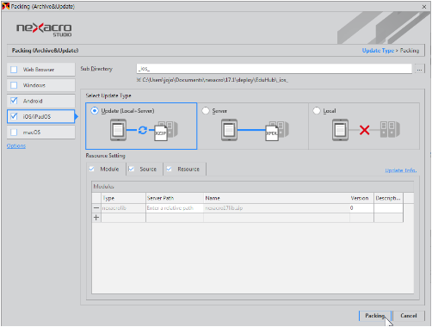Image resolution: width=432 pixels, height=327 pixels.
Task: Click the Update Local+Server sync diagram icon
Action: [x=144, y=130]
